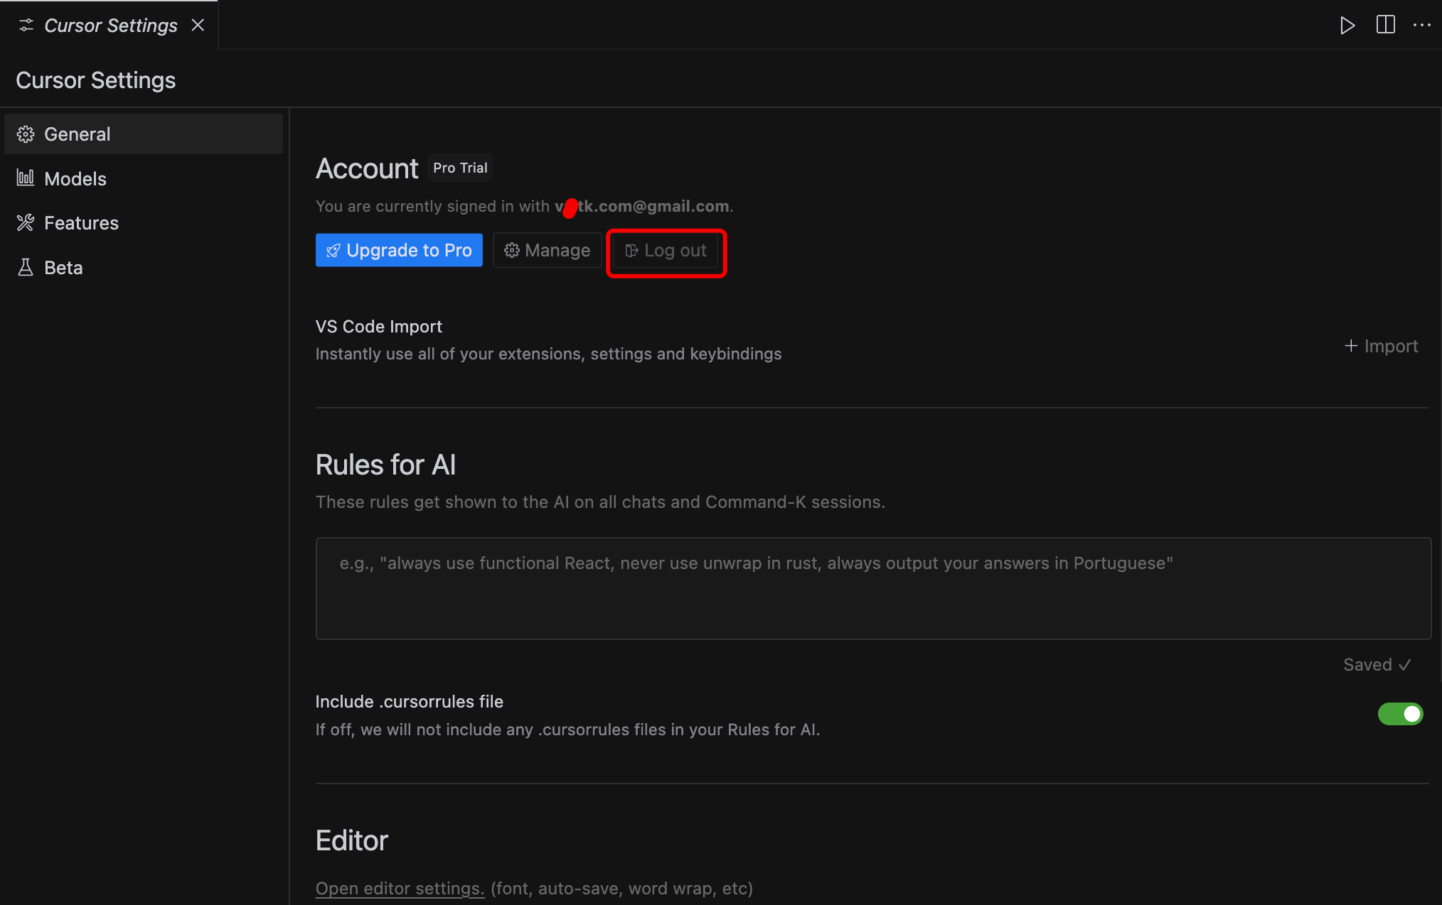This screenshot has height=905, width=1442.
Task: Click the Include .cursorrules file label
Action: 410,702
